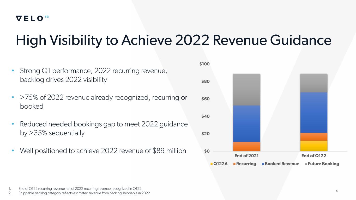This screenshot has width=356, height=200.
Task: Click the orange Recurring legend swatch
Action: [x=234, y=164]
